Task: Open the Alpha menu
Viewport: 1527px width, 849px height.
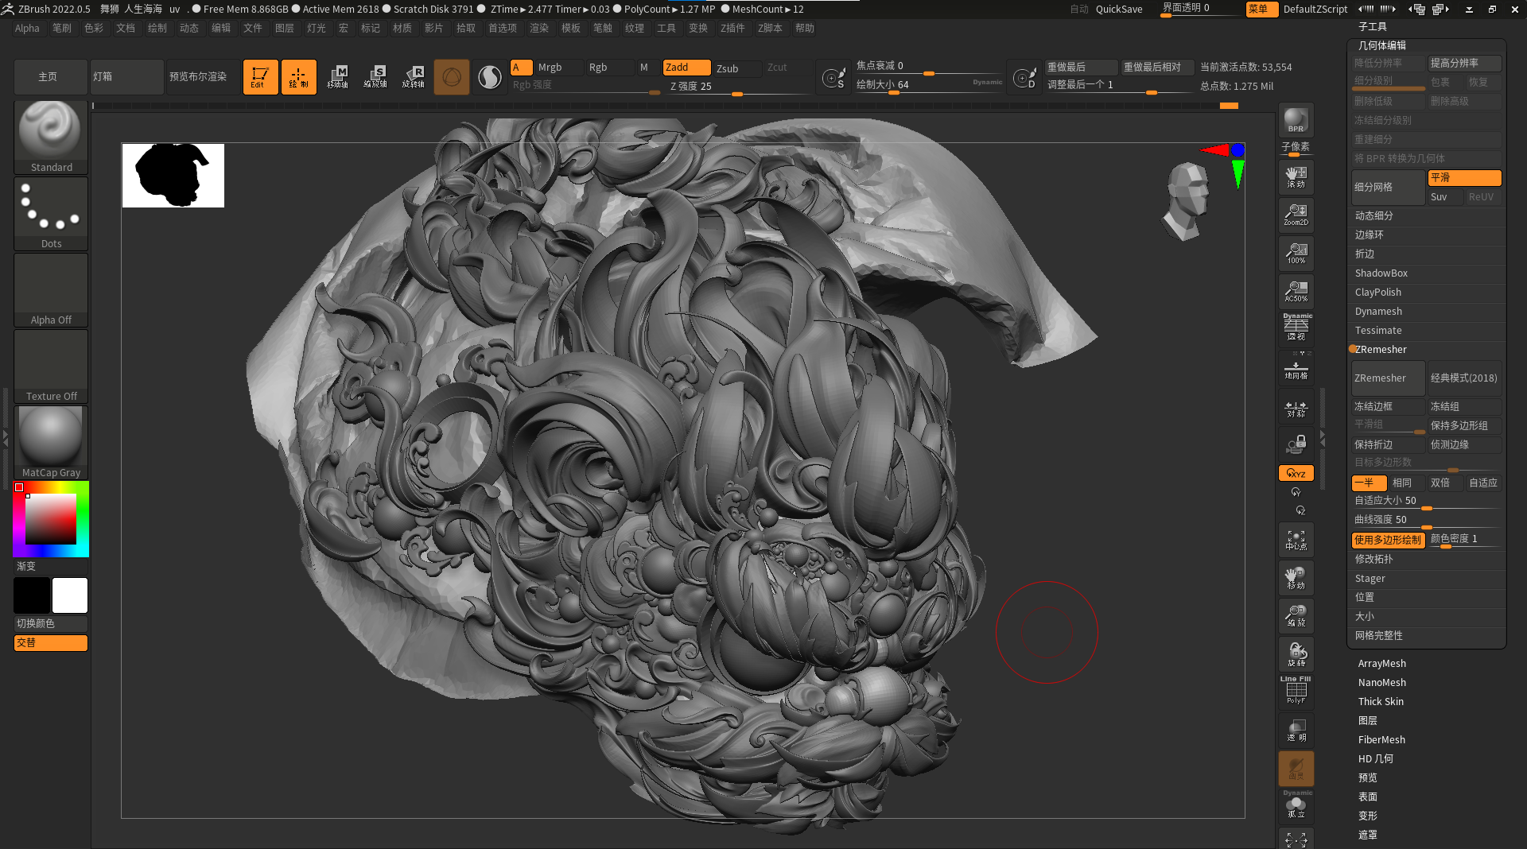Action: tap(27, 28)
